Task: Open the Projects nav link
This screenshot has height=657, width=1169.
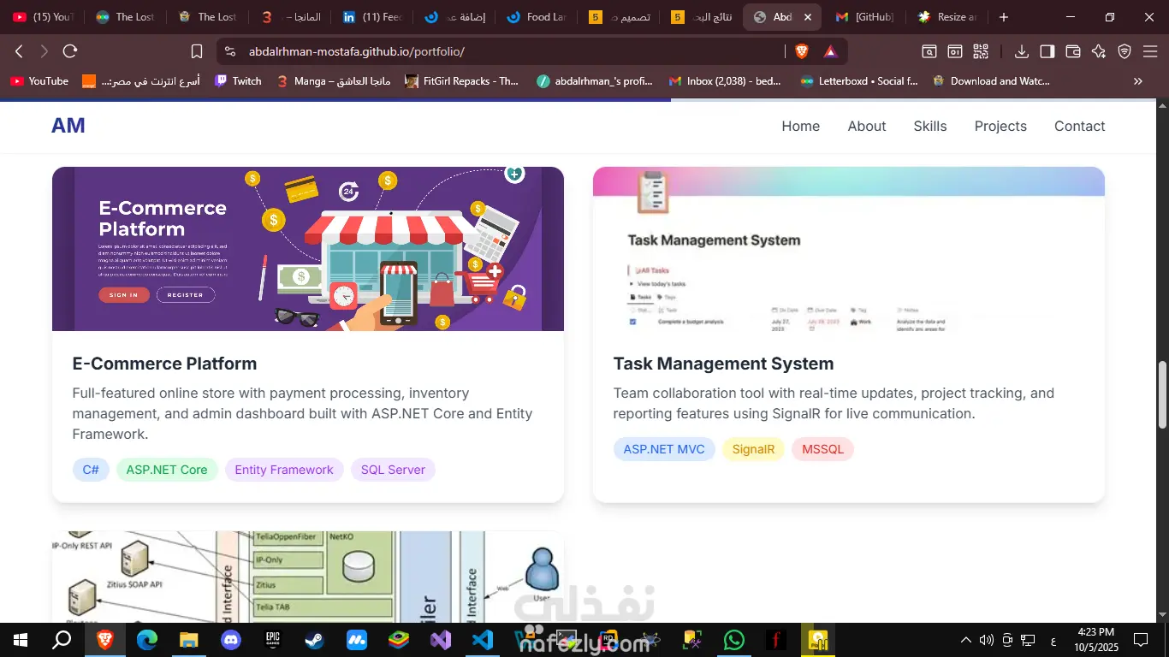Action: (1000, 126)
